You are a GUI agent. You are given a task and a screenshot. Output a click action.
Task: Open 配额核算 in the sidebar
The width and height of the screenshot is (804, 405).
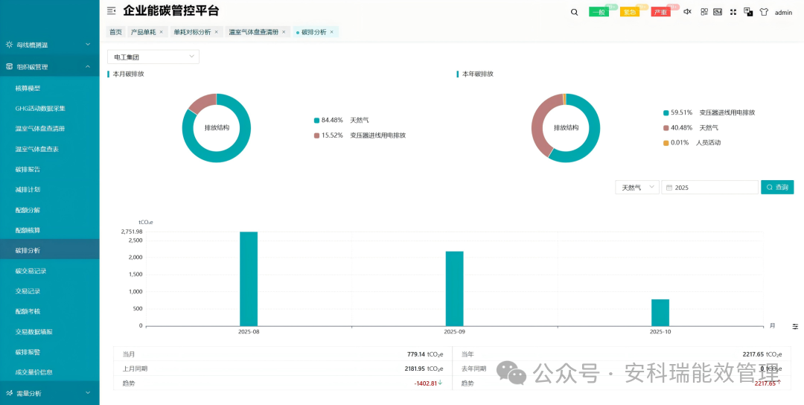[x=50, y=230]
